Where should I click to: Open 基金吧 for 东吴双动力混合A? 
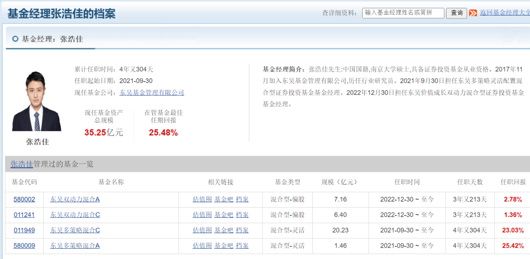click(x=224, y=199)
